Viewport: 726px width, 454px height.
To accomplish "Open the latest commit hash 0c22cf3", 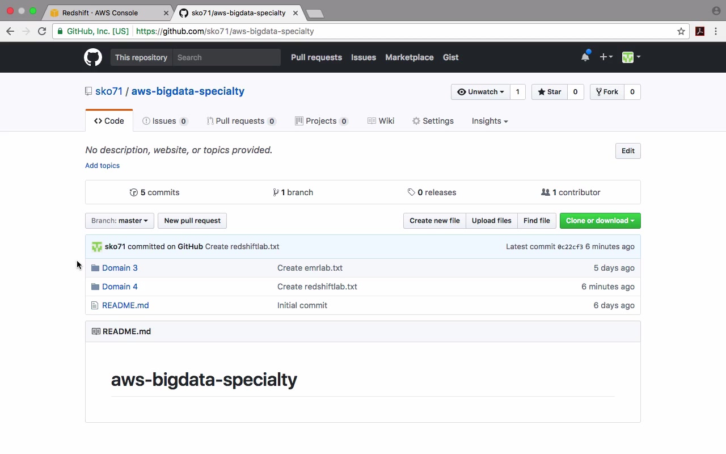I will coord(570,247).
